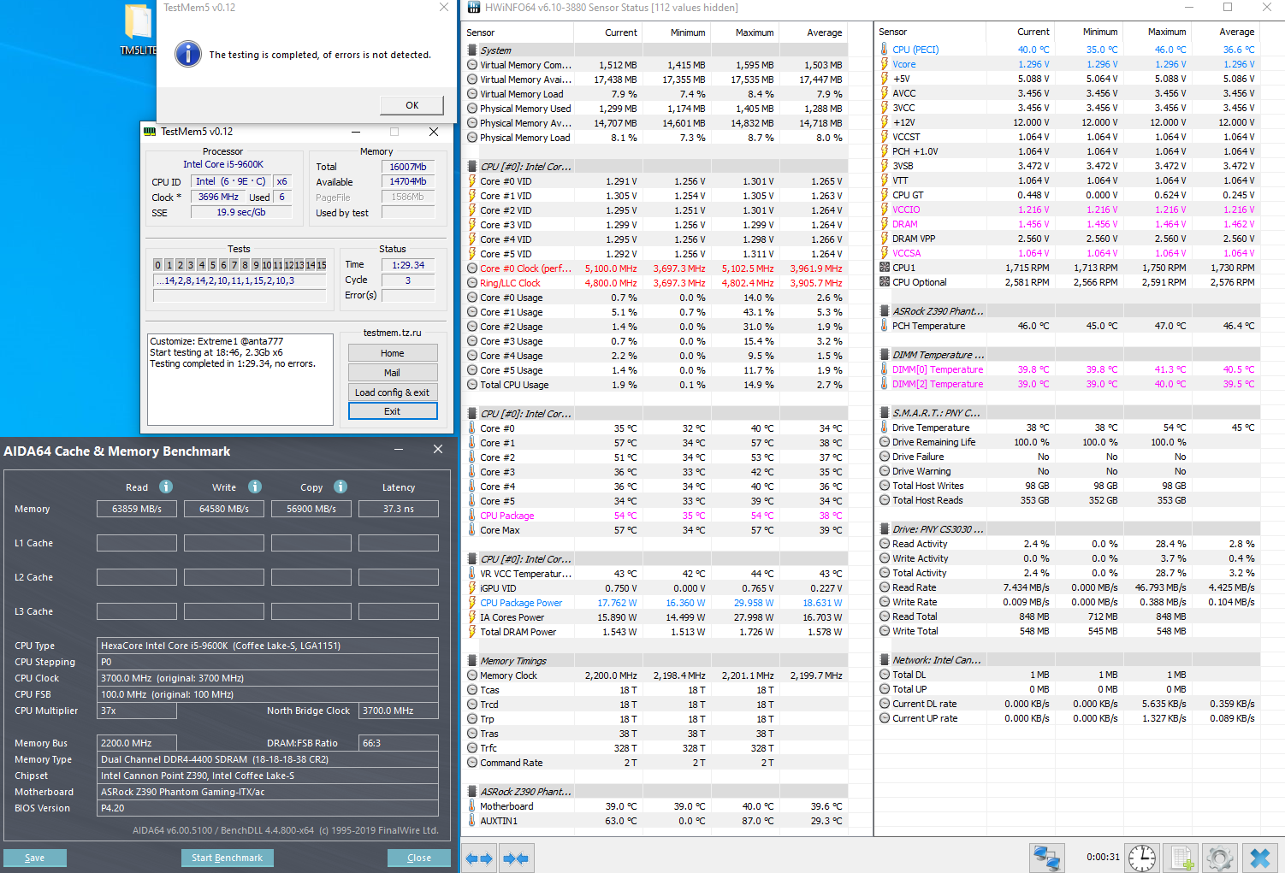Click the TestMem5 log text box

240,379
